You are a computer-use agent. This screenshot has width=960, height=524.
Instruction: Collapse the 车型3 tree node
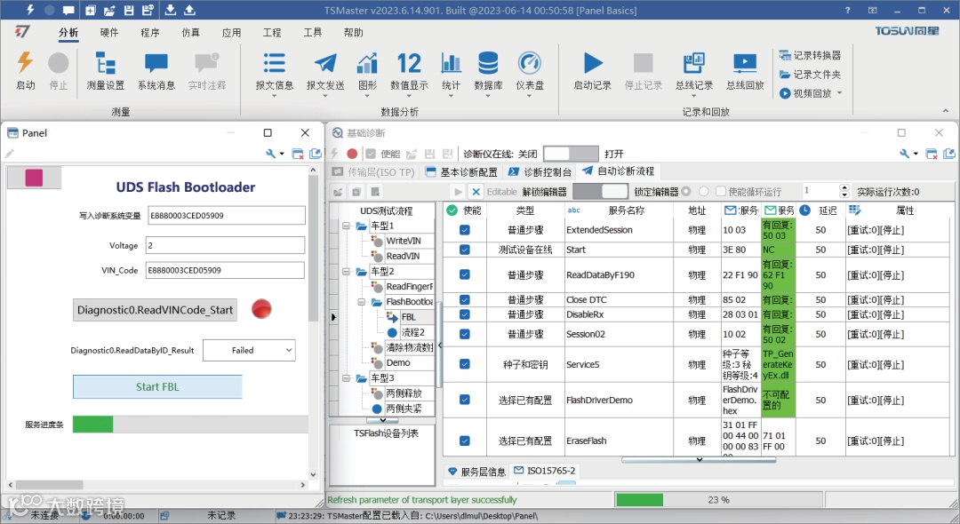tap(346, 377)
